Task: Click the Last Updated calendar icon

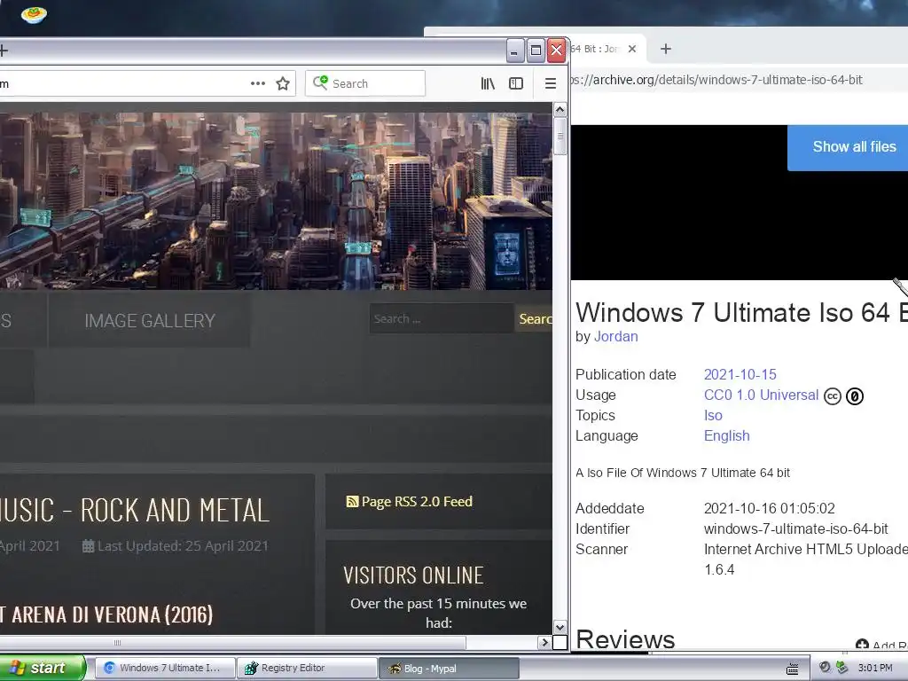Action: point(88,546)
